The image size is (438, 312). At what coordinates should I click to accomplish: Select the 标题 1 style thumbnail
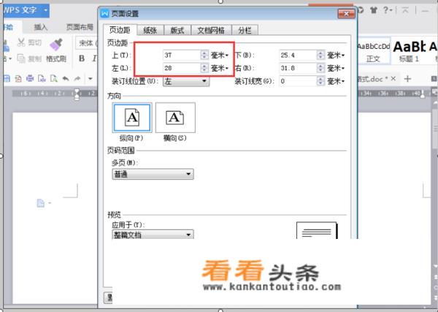pyautogui.click(x=410, y=51)
